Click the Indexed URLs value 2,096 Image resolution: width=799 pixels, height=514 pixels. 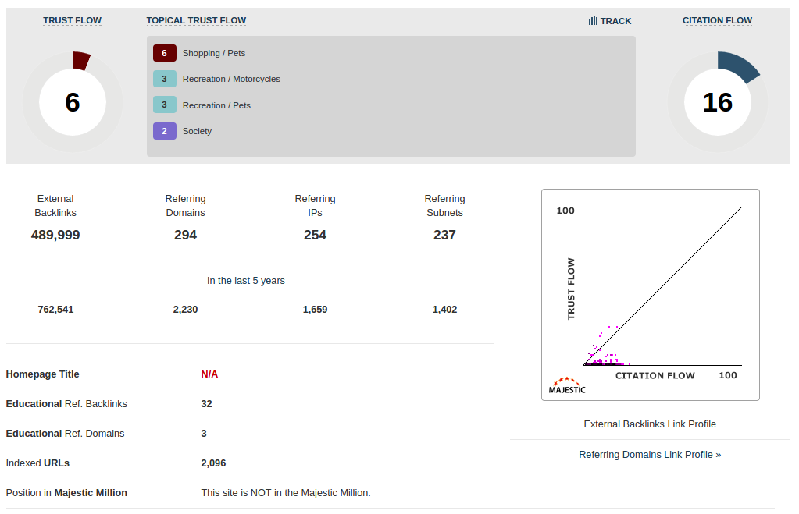click(213, 463)
